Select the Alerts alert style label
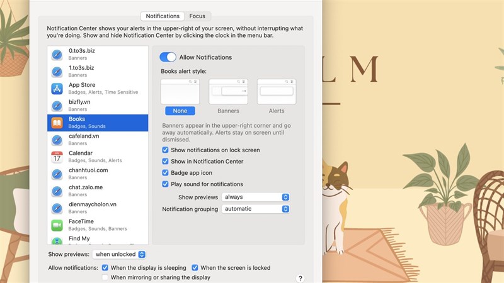The width and height of the screenshot is (504, 283). (x=277, y=111)
